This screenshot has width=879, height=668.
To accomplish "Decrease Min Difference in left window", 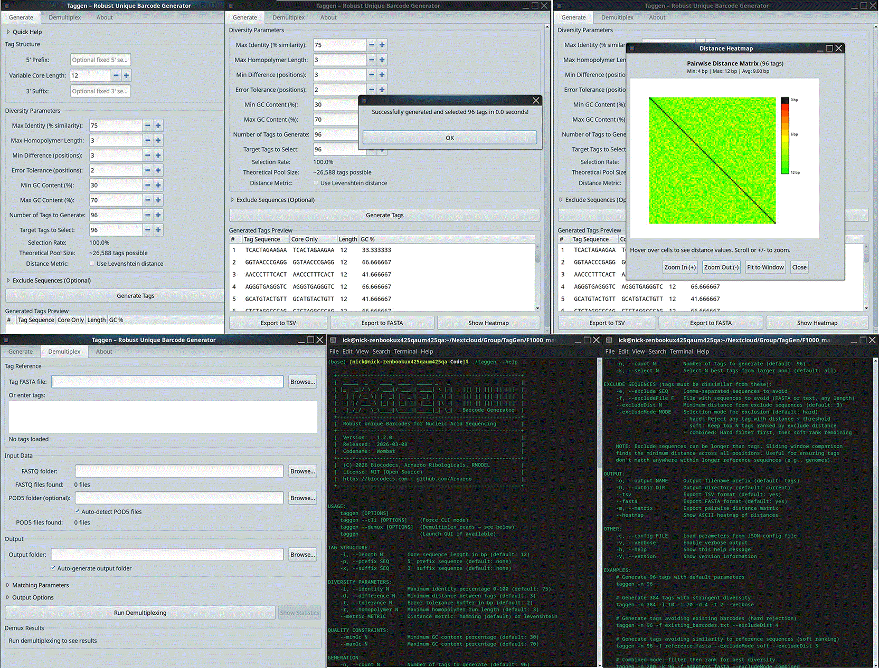I will [x=148, y=156].
